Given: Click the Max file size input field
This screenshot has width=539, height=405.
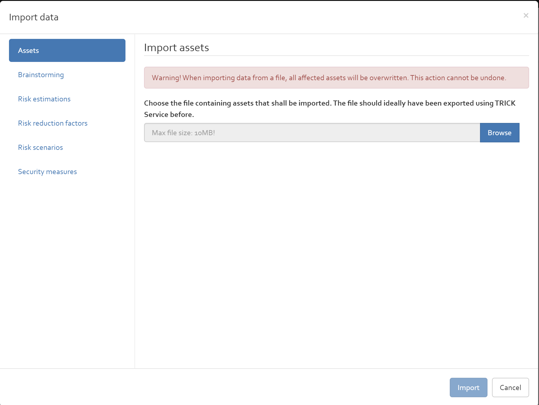Looking at the screenshot, I should tap(312, 133).
